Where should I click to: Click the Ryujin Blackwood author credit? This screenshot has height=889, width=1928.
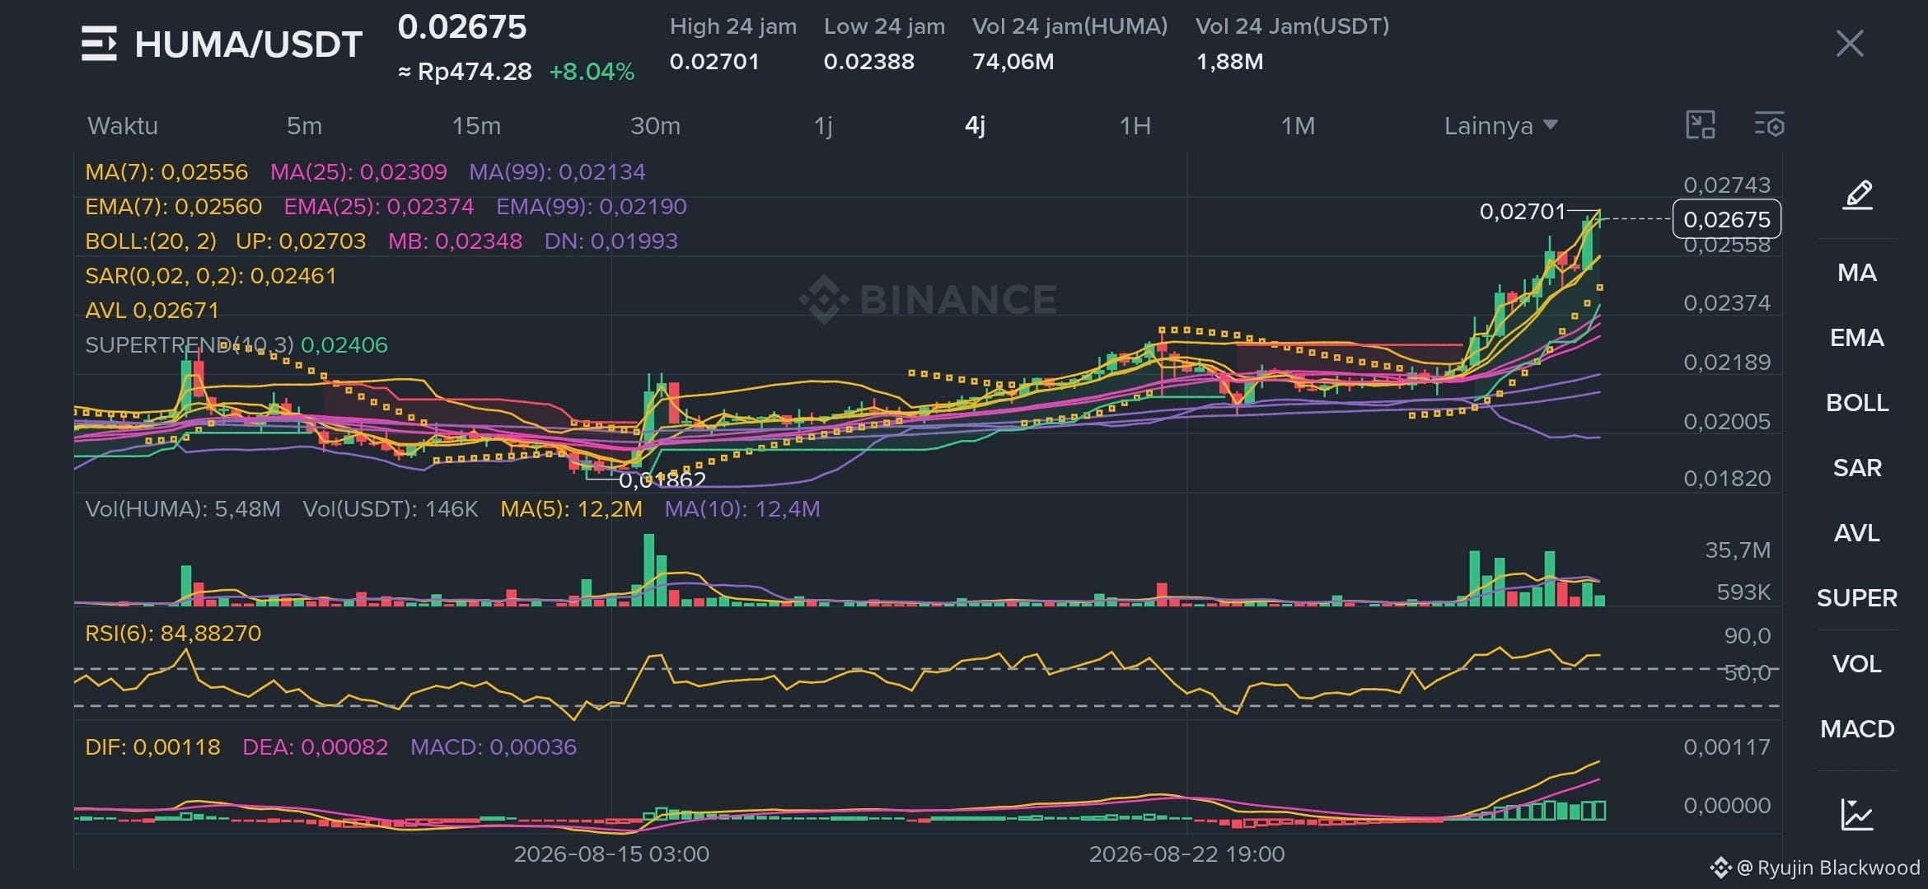point(1815,868)
